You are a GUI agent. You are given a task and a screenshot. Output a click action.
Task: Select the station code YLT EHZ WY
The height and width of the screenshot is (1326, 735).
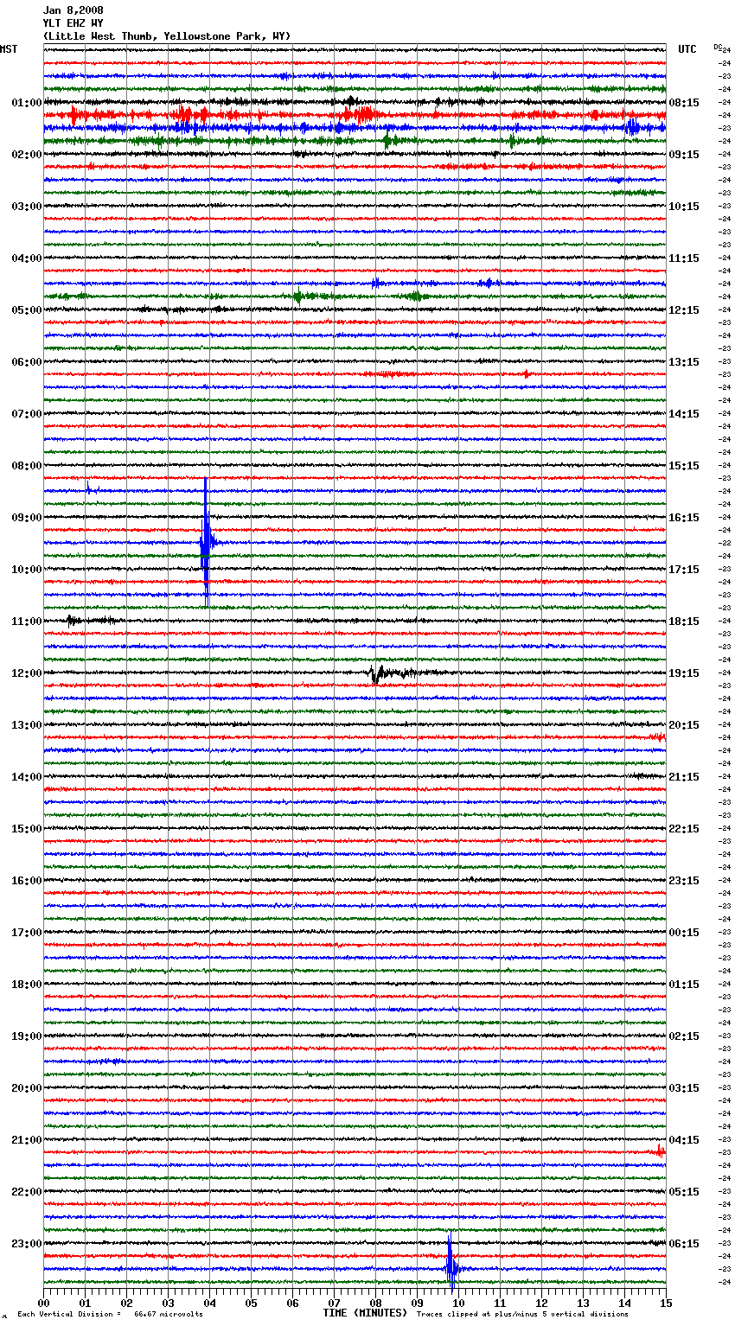point(73,23)
